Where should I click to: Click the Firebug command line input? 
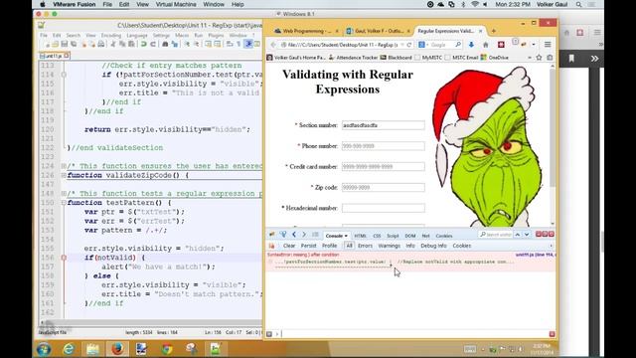pos(414,334)
